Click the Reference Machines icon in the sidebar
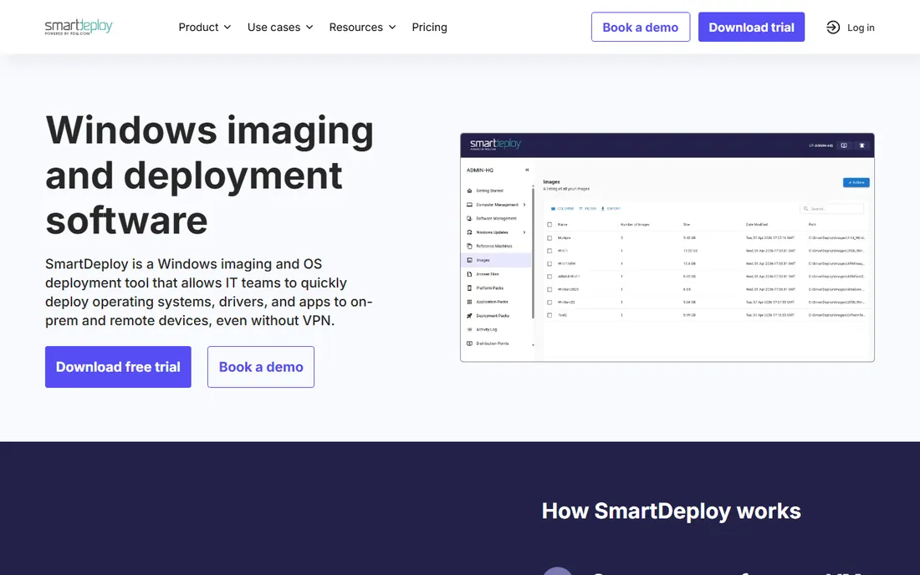Image resolution: width=920 pixels, height=575 pixels. (x=469, y=247)
